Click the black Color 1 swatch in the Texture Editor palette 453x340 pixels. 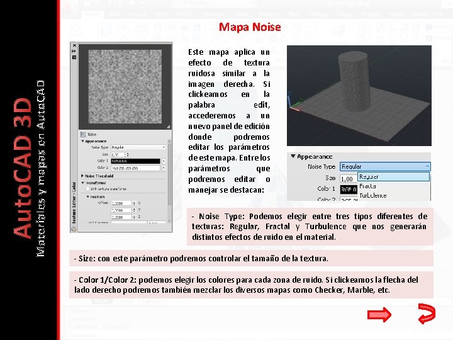click(x=135, y=161)
